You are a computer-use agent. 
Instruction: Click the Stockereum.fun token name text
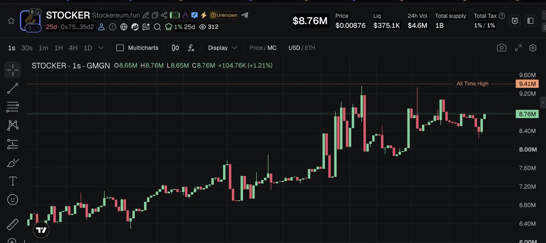click(x=116, y=15)
